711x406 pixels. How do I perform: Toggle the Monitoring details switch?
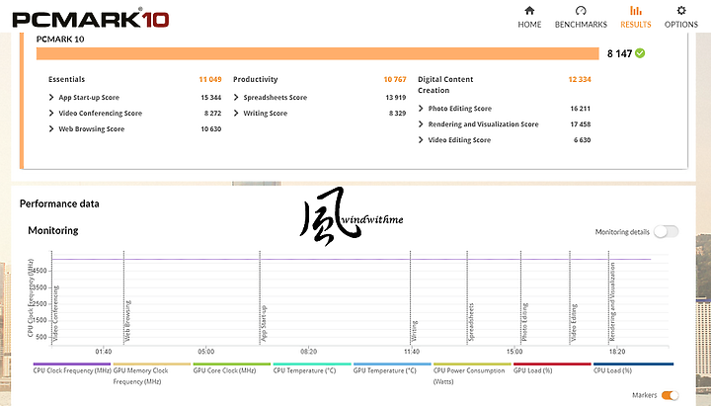pos(667,232)
